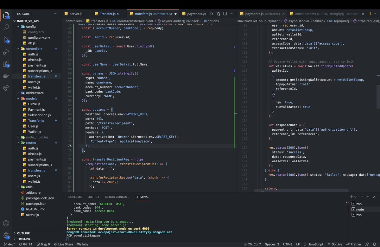Open the Search view in activity bar
The width and height of the screenshot is (380, 247).
[6, 27]
